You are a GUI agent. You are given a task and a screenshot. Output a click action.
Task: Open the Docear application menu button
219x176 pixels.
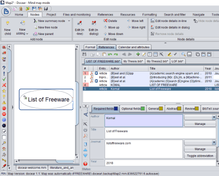click(6, 11)
